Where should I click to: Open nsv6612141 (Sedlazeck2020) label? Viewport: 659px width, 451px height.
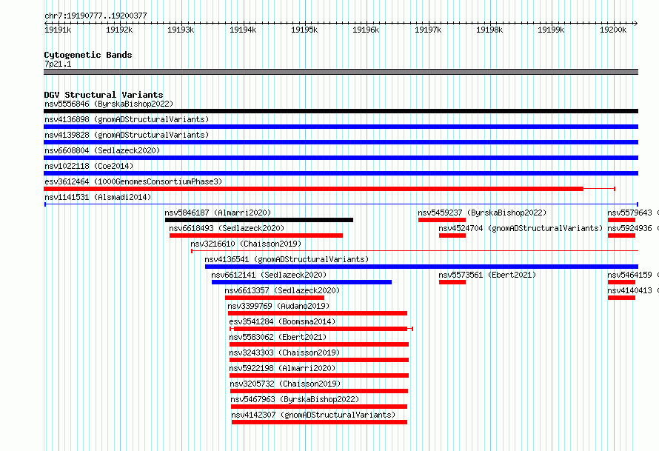click(269, 275)
